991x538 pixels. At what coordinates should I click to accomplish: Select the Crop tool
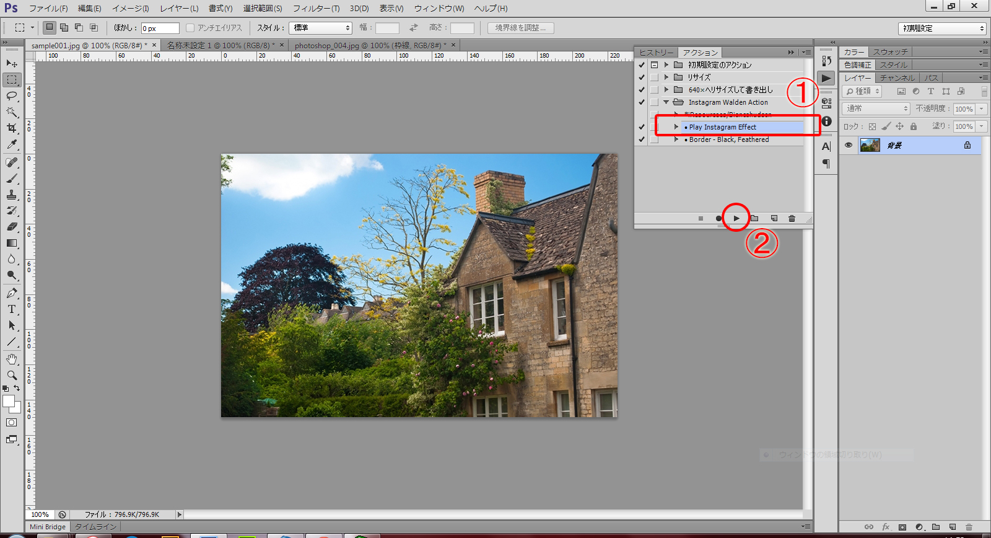[x=12, y=128]
